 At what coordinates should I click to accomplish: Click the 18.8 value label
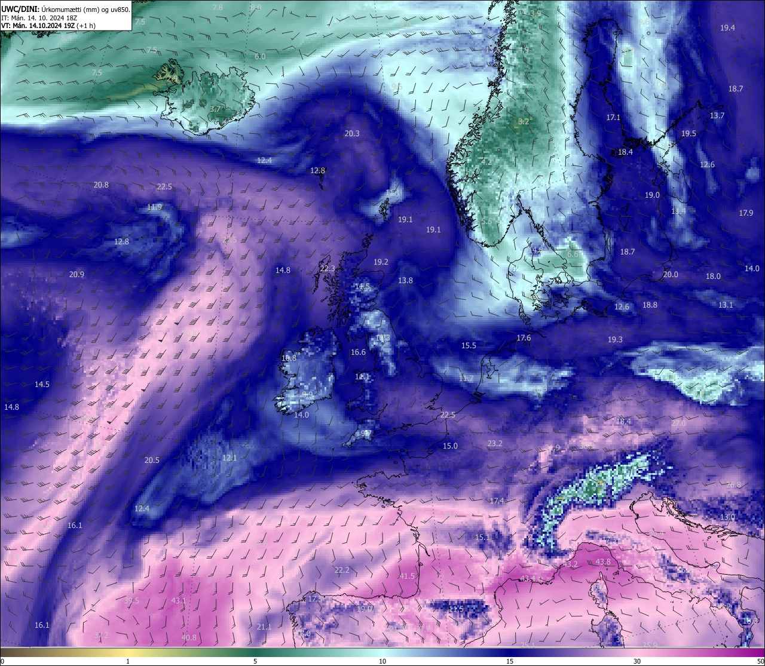[650, 305]
